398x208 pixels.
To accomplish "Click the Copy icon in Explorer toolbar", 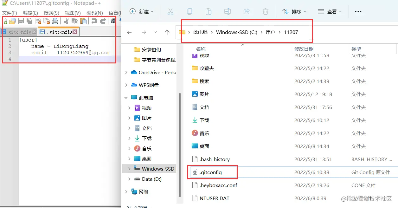I will pos(189,11).
